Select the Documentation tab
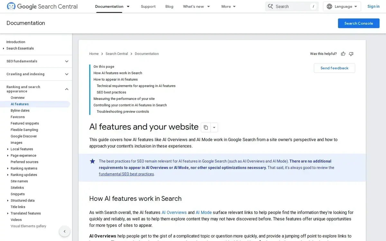Image resolution: width=386 pixels, height=241 pixels. coord(109,6)
